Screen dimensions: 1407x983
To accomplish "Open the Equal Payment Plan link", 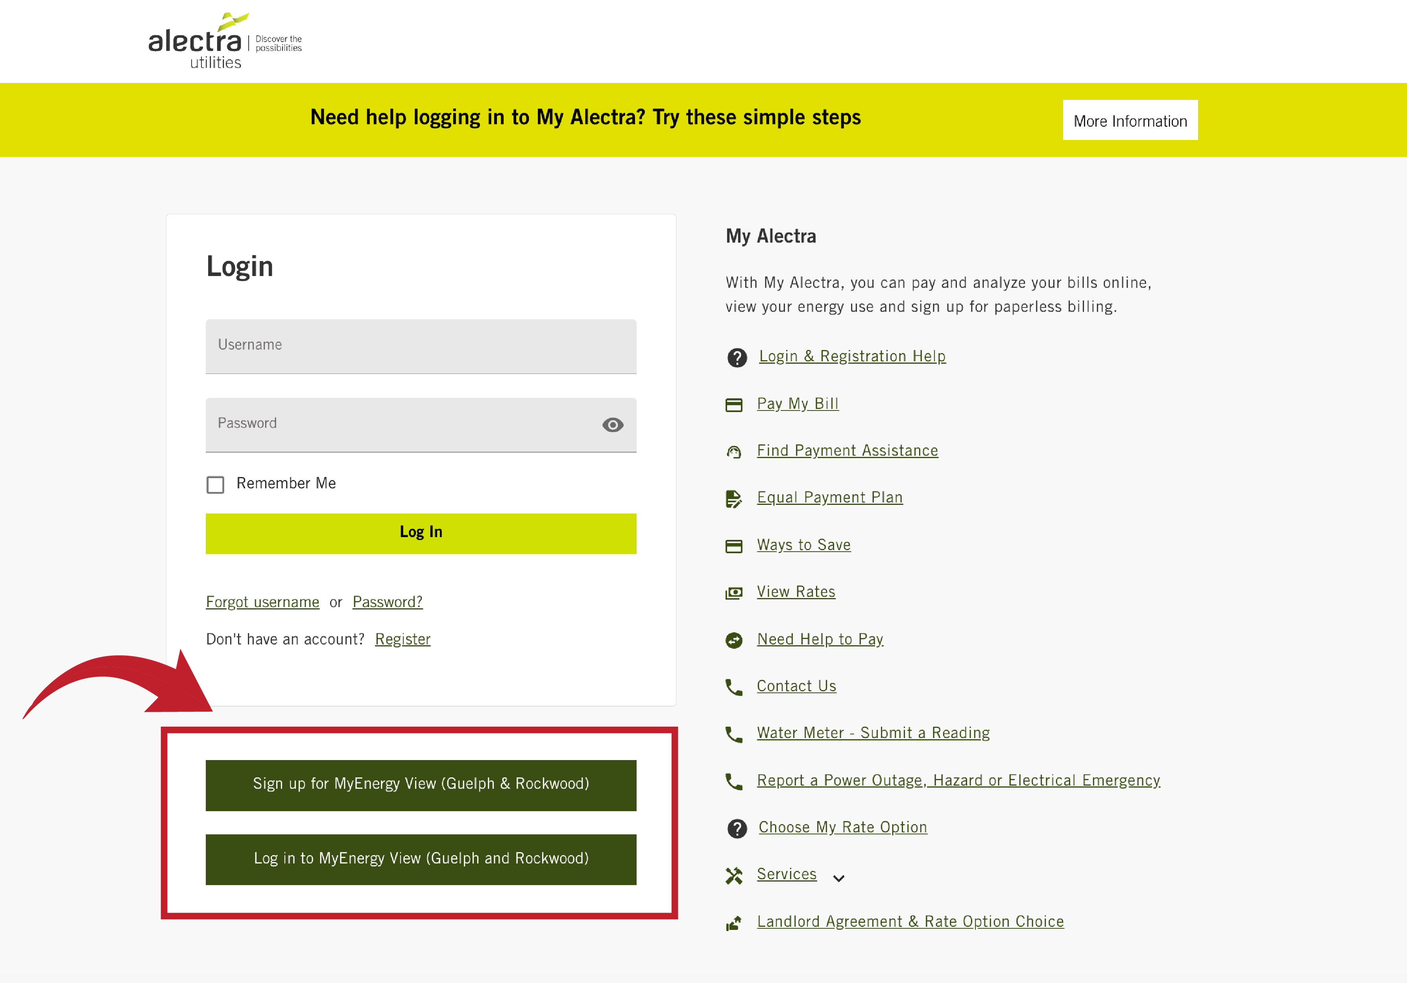I will point(830,497).
